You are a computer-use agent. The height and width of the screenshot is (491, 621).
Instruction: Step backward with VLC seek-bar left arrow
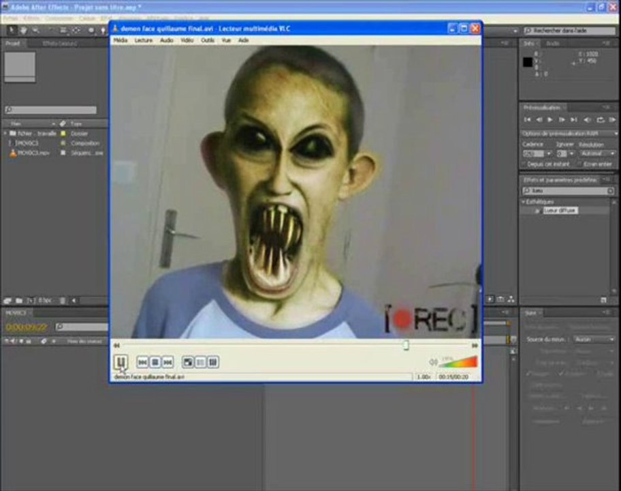pos(117,346)
